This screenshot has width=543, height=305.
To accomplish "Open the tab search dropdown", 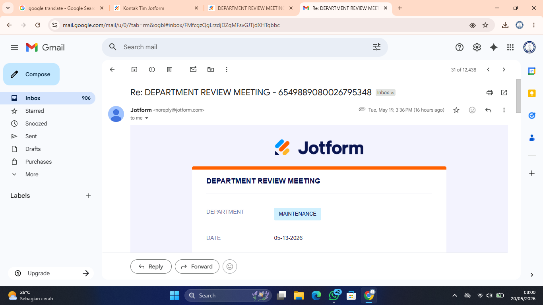I will pyautogui.click(x=8, y=8).
